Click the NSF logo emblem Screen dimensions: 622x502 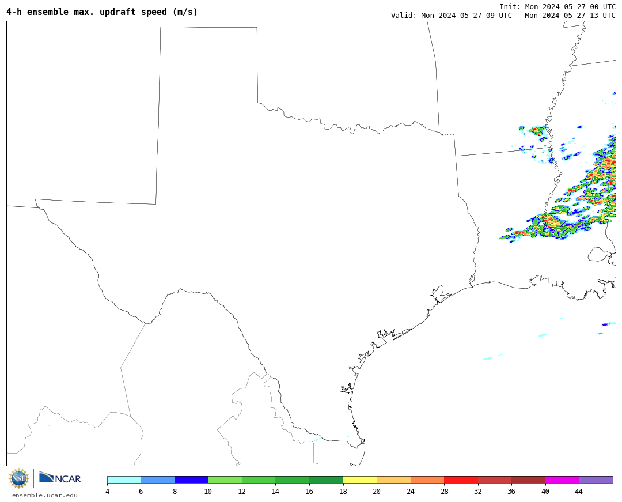click(18, 478)
